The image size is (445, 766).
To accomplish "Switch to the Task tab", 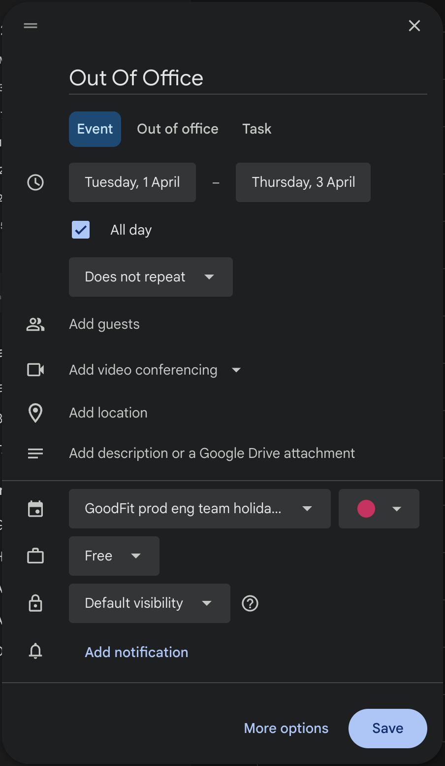I will 256,129.
